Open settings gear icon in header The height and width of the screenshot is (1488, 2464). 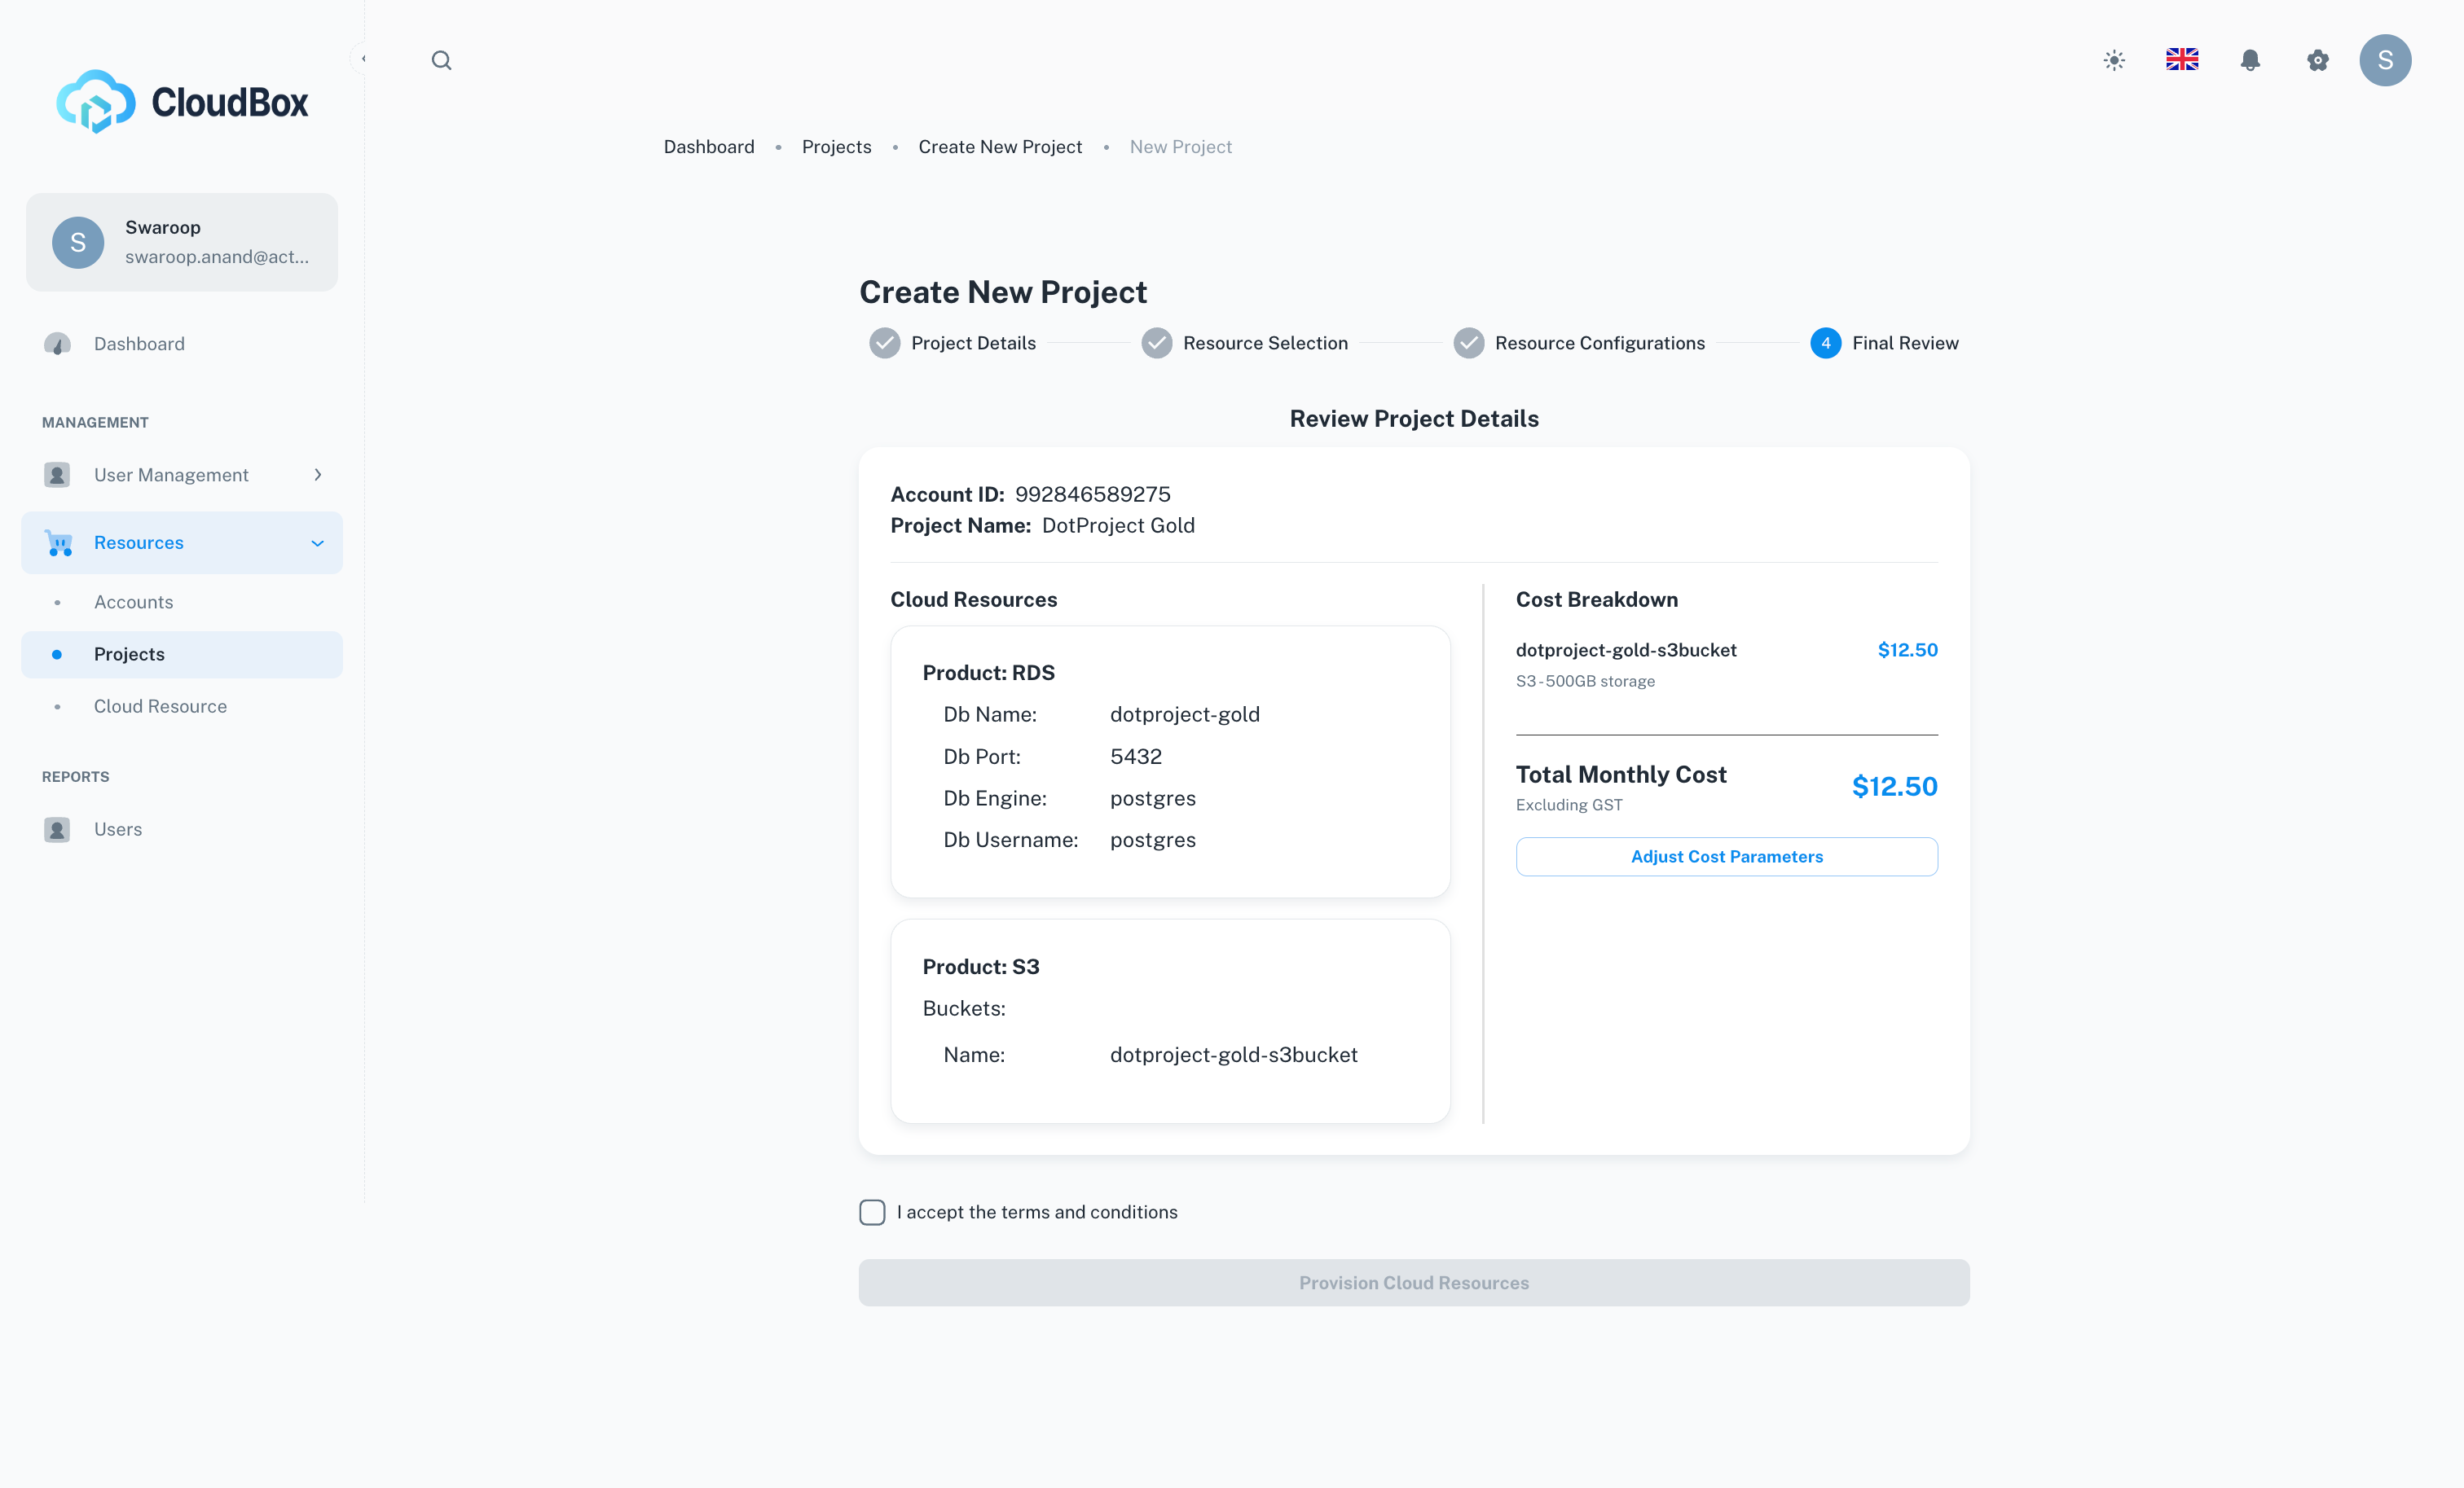point(2318,60)
